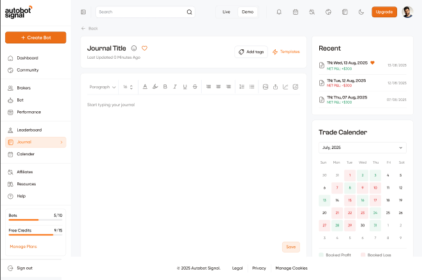The width and height of the screenshot is (422, 280).
Task: Open recent entry Tue, 12 Aug, 2025
Action: coord(363,82)
